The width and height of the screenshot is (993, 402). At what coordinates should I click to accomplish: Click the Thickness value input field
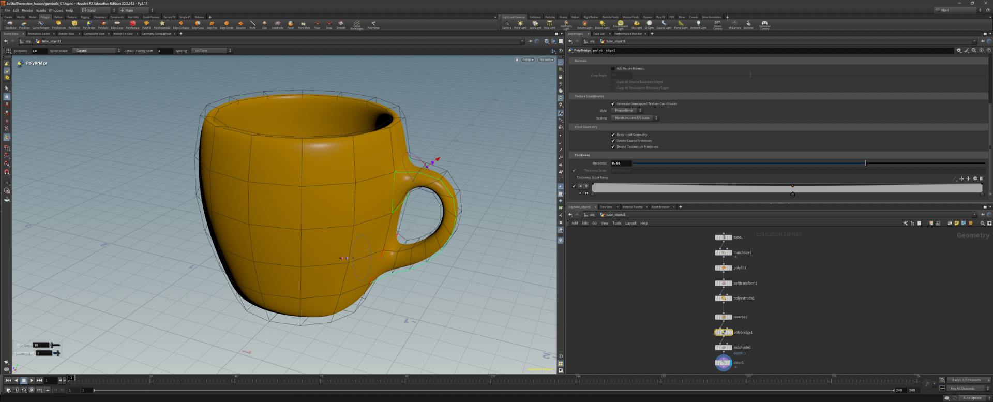621,163
